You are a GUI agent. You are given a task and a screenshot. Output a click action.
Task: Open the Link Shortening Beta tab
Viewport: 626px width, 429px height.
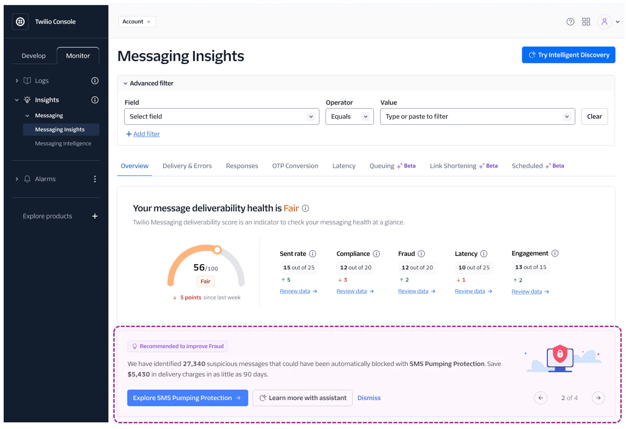463,166
